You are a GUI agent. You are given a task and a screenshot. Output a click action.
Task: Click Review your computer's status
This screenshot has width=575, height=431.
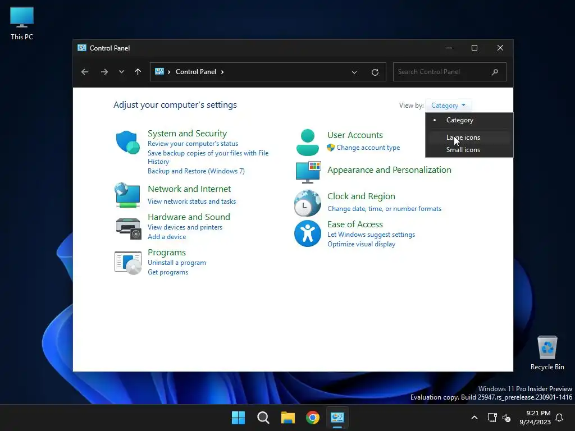click(193, 144)
